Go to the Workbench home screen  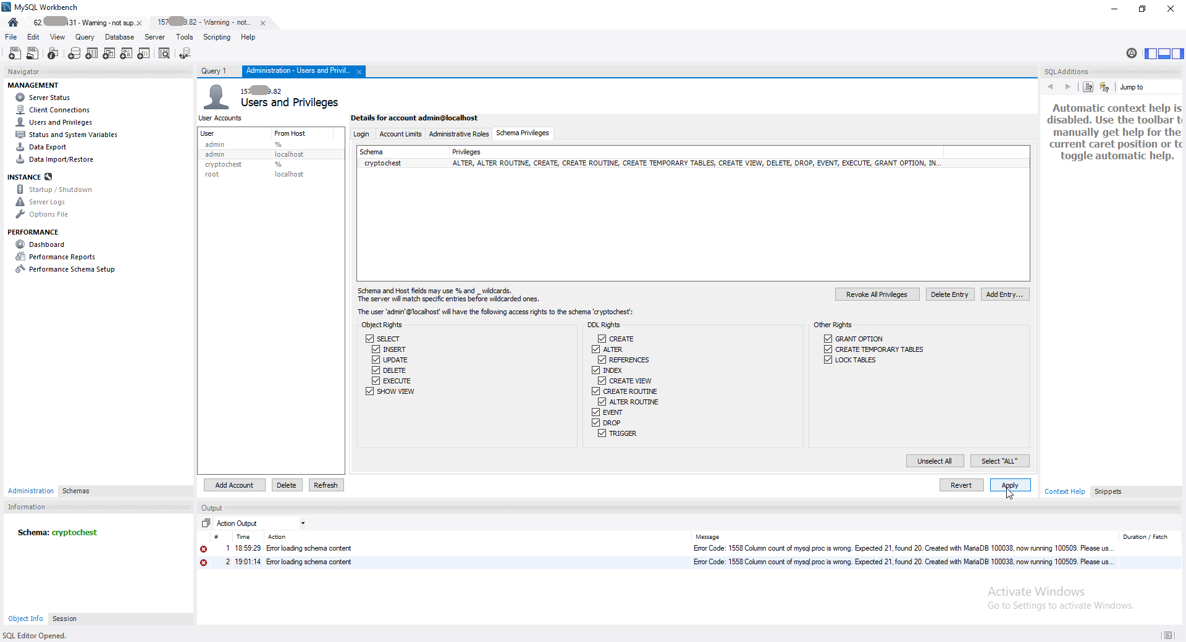(13, 22)
